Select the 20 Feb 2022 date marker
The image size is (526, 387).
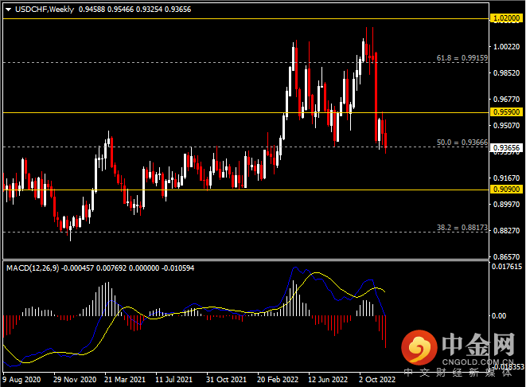pyautogui.click(x=278, y=381)
